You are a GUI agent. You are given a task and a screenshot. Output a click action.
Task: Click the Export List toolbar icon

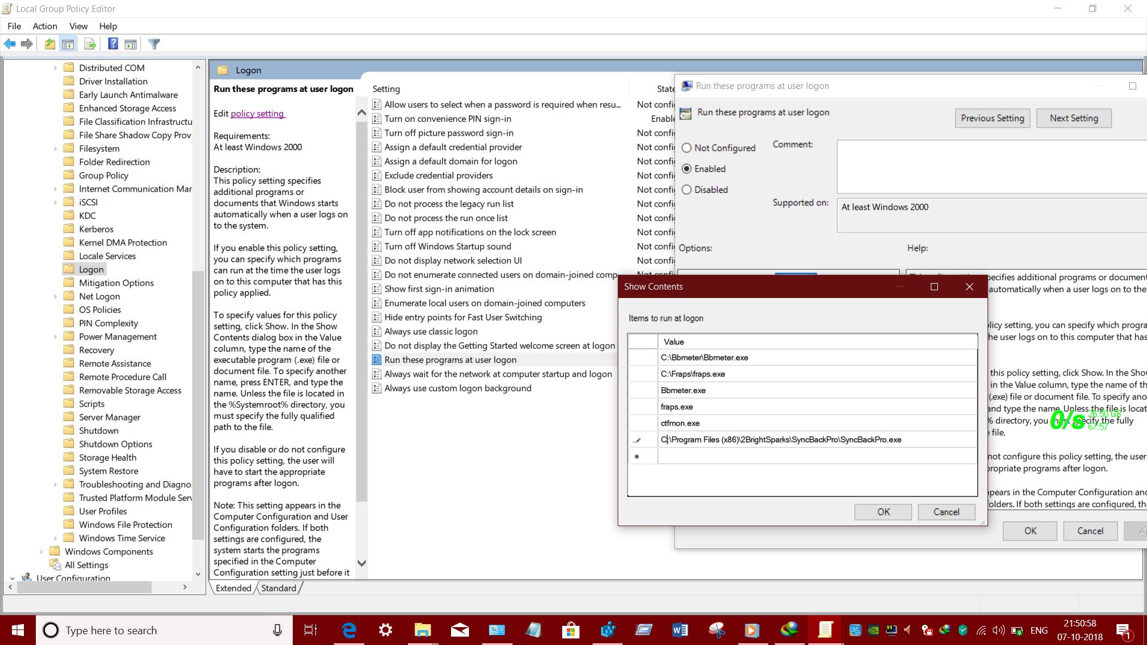tap(90, 44)
